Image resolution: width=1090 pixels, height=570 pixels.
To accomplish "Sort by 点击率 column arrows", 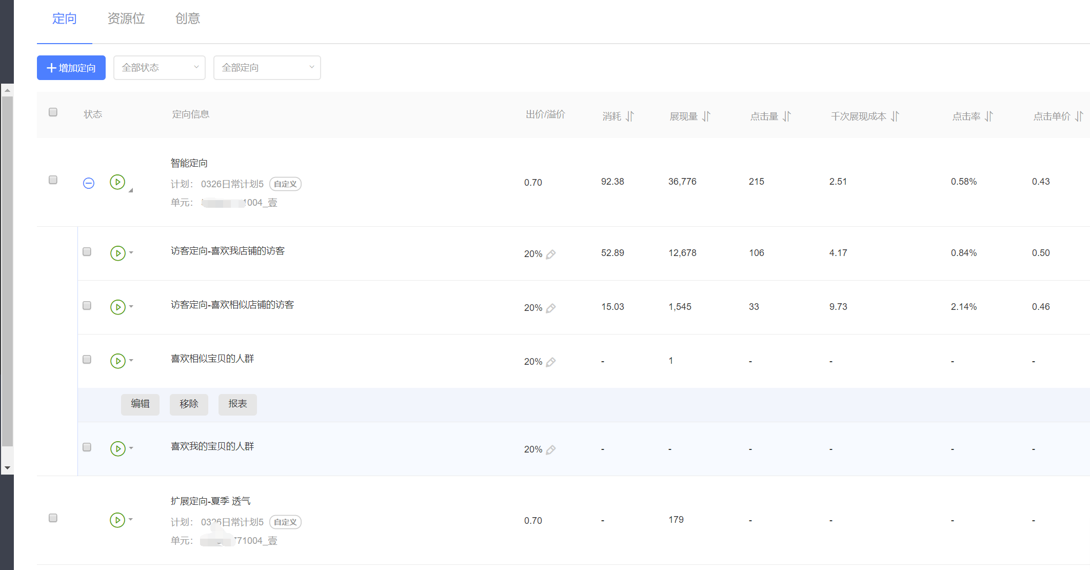I will [x=989, y=116].
